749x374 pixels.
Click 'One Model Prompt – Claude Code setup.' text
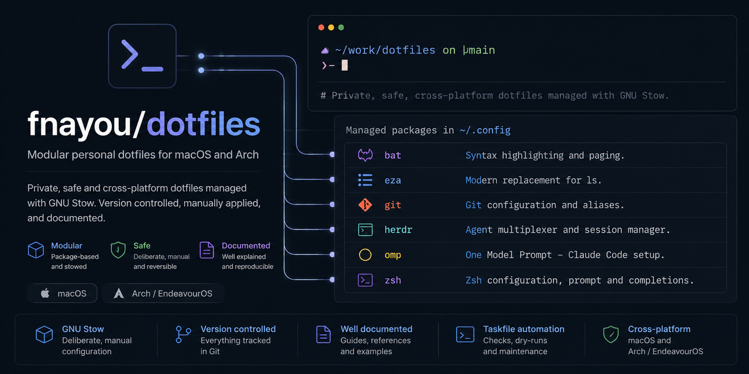[x=565, y=255]
